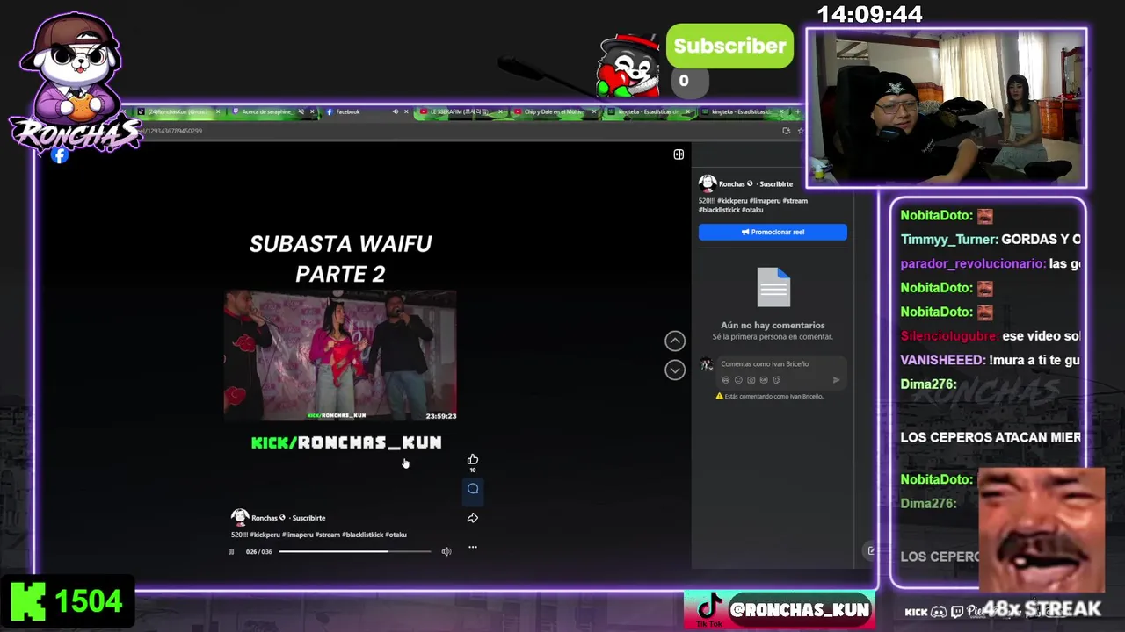
Task: Click the '48x STREAK' overlay text
Action: [1042, 608]
